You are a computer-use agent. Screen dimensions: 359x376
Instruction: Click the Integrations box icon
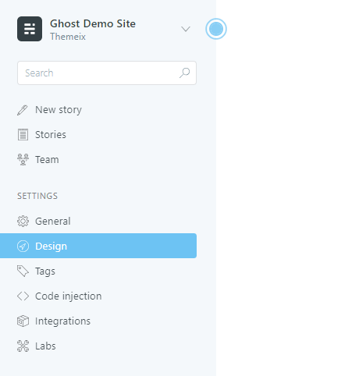pyautogui.click(x=23, y=321)
